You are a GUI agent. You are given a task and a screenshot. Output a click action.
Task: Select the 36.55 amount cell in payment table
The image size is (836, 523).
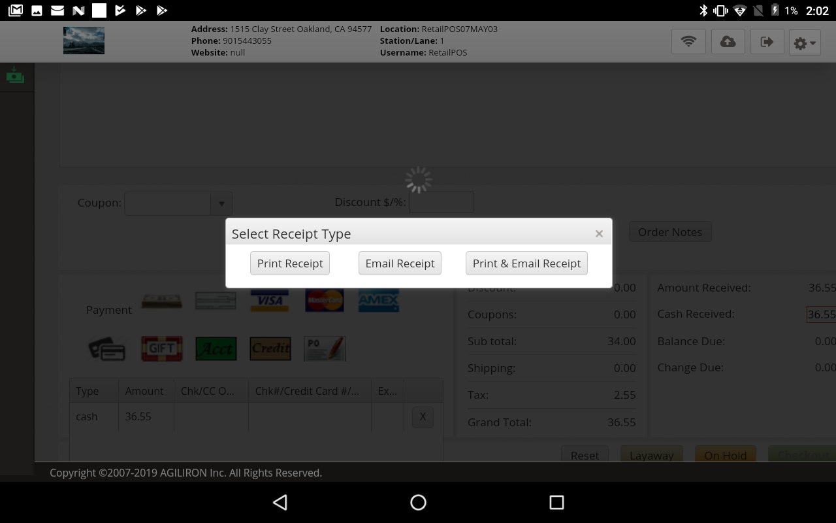pyautogui.click(x=146, y=416)
